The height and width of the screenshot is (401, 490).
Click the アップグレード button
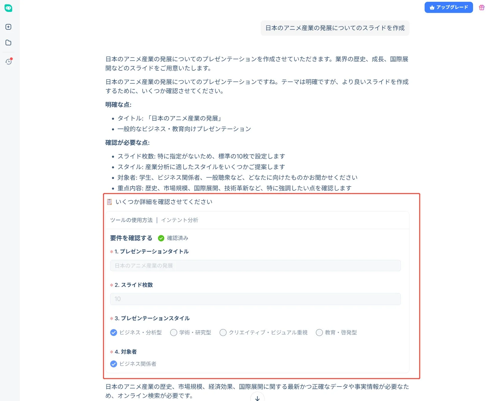tap(448, 7)
